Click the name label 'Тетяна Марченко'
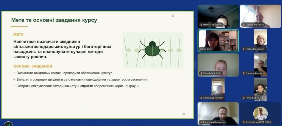Screen dimensions: 282x126 point(255,49)
